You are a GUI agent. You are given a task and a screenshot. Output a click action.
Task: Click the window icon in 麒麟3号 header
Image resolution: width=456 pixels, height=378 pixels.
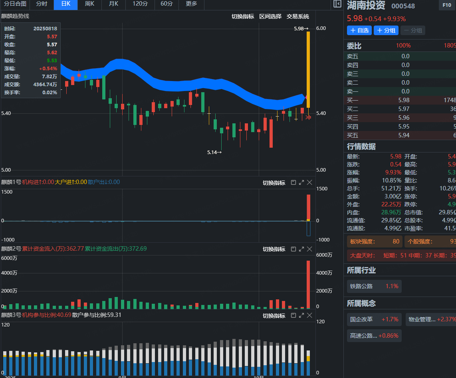click(x=293, y=315)
